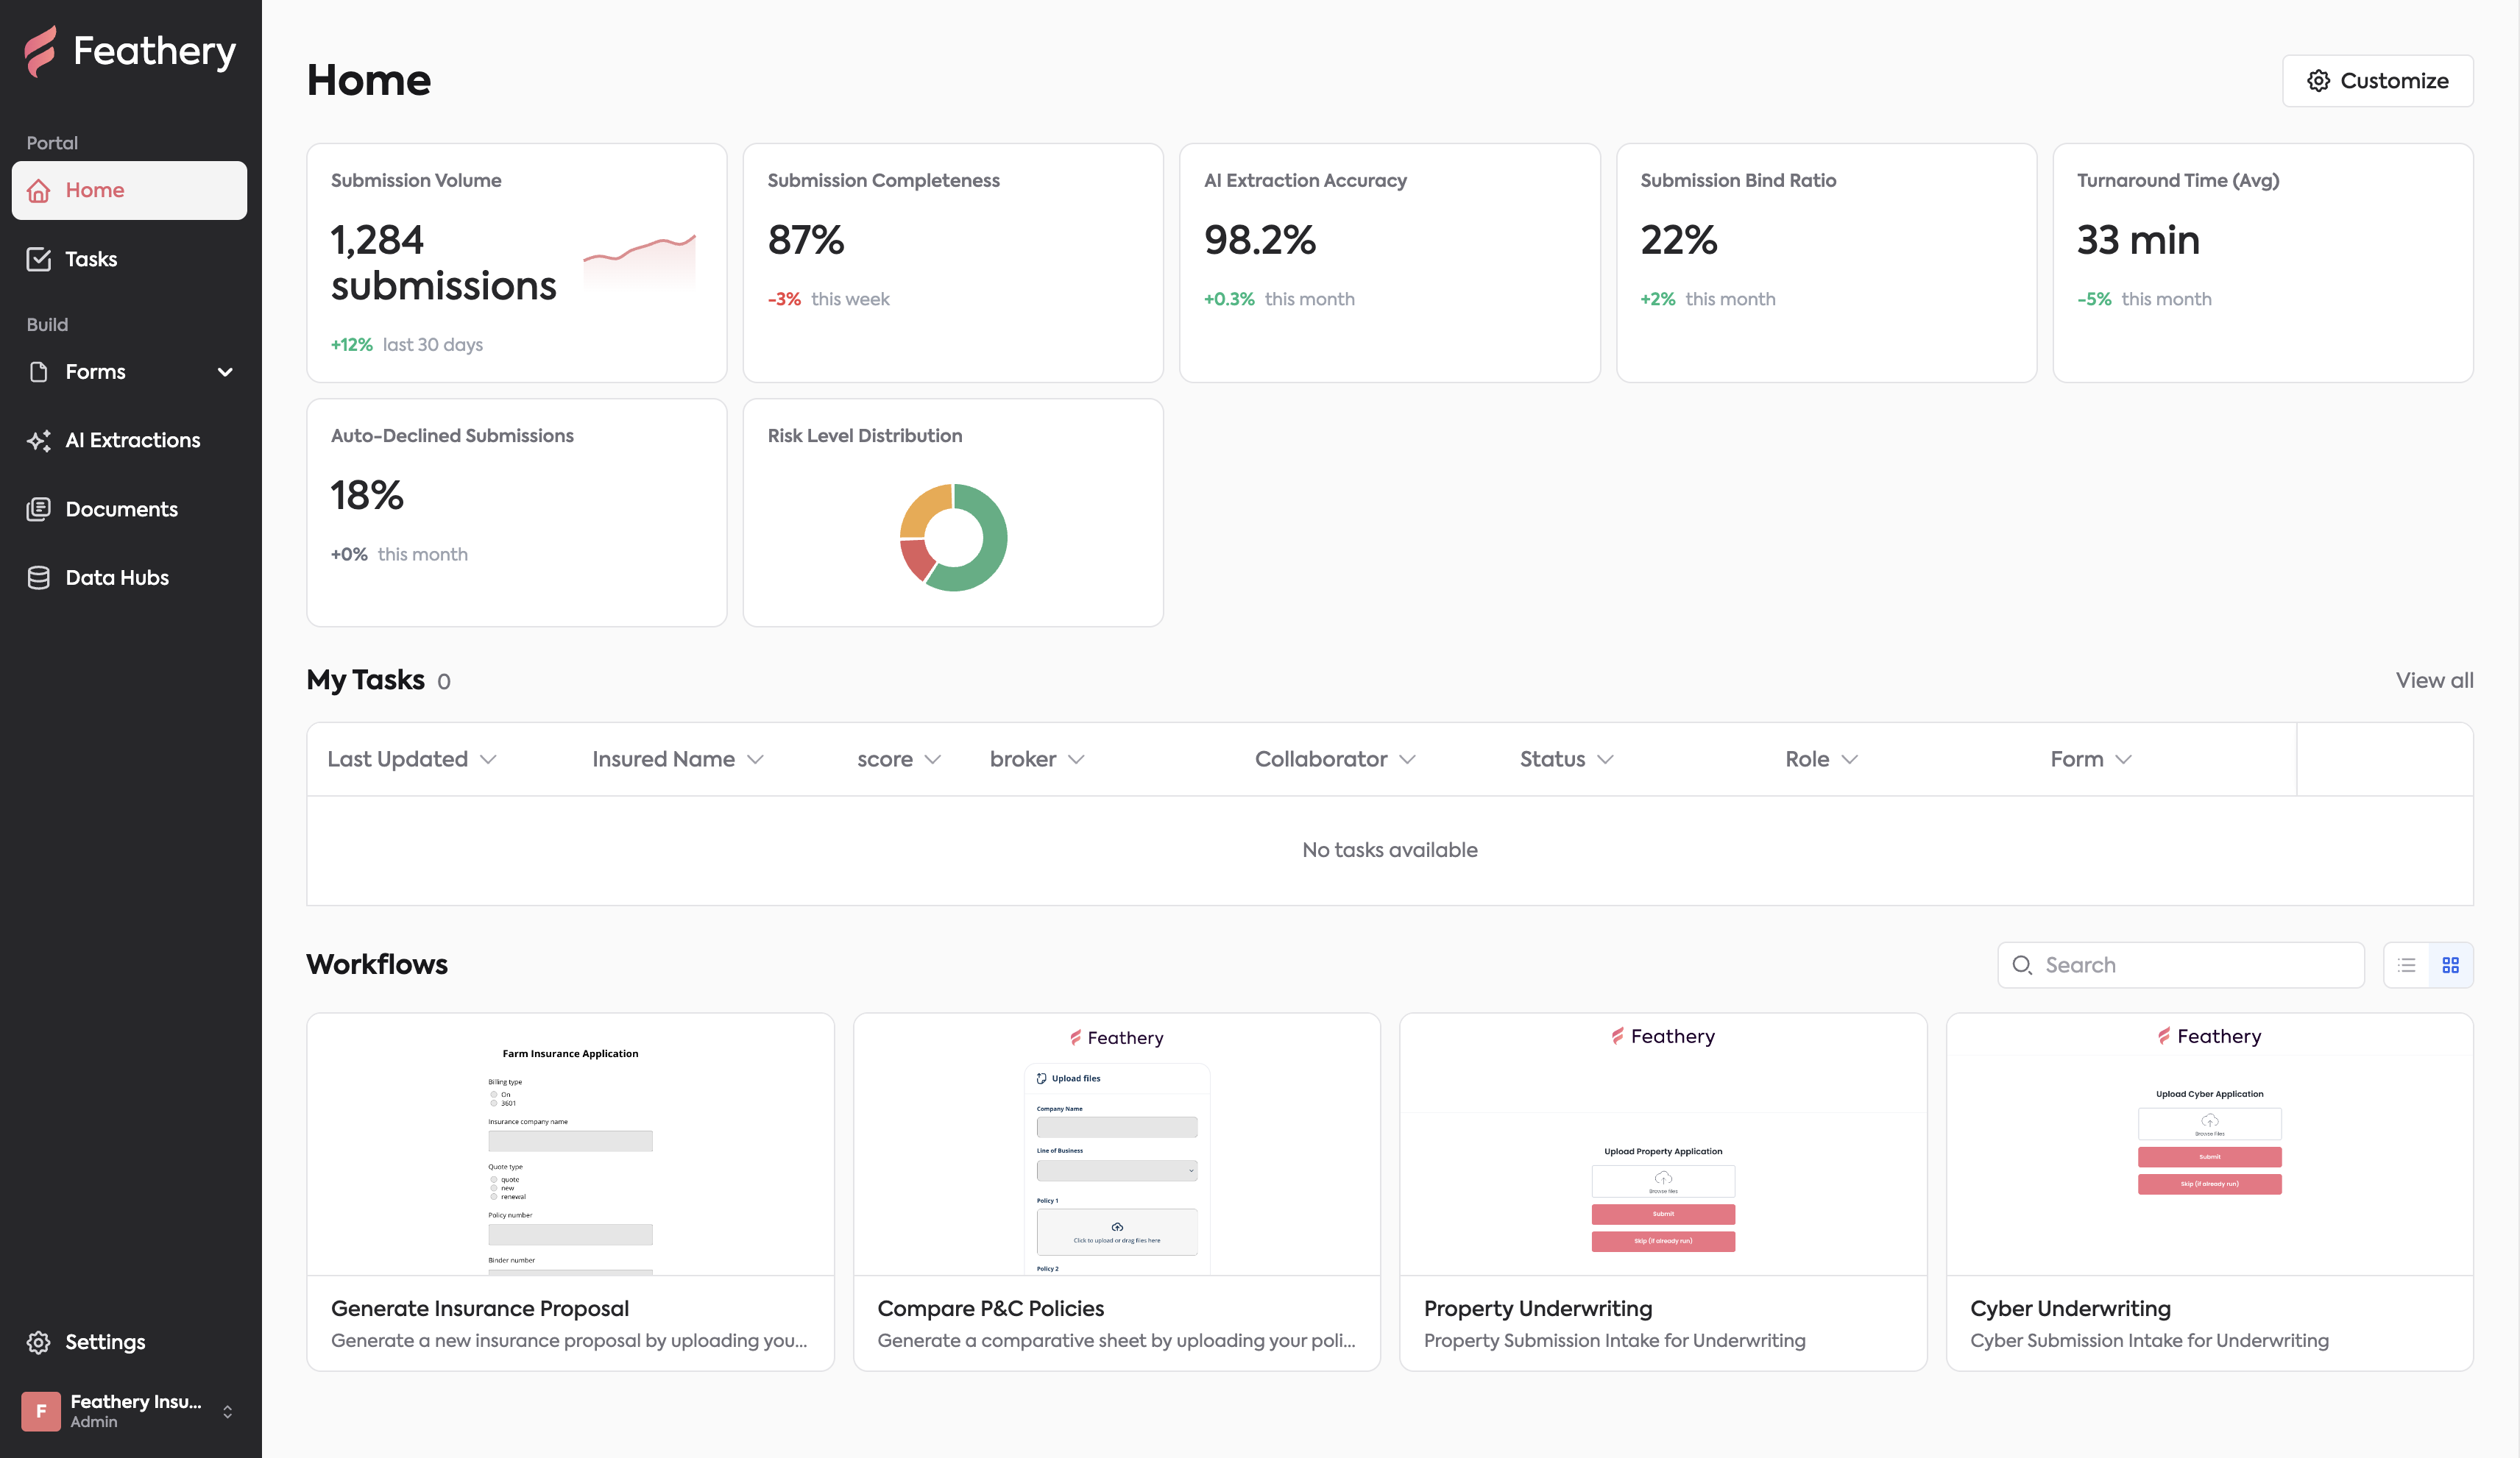Viewport: 2520px width, 1458px height.
Task: Open AI Extractions page
Action: [x=129, y=441]
